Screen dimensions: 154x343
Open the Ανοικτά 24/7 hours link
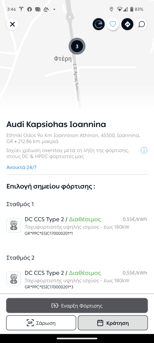pyautogui.click(x=21, y=167)
